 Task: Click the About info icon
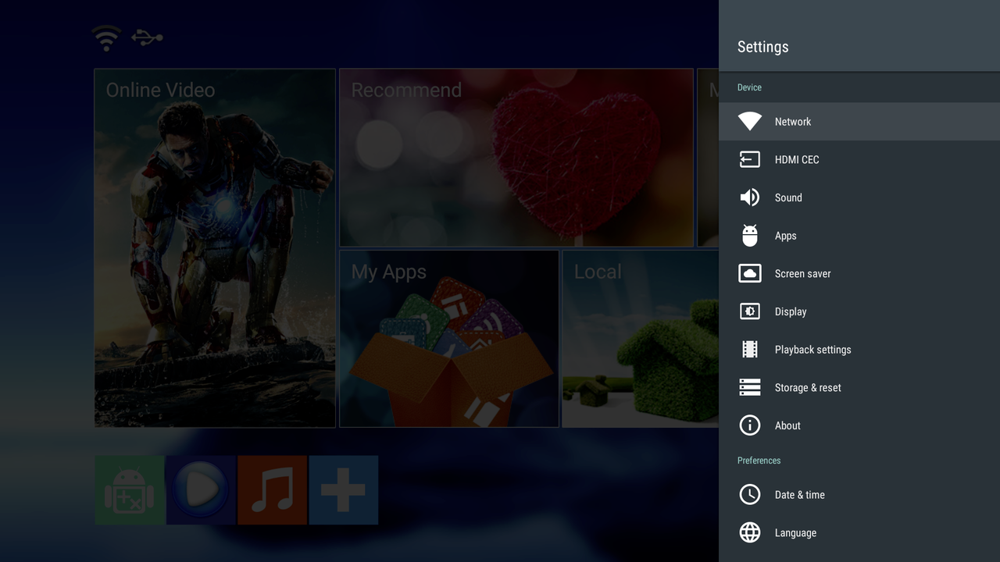coord(750,425)
